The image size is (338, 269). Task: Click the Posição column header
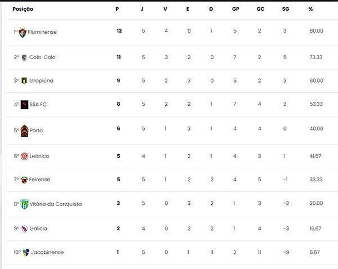pyautogui.click(x=23, y=9)
